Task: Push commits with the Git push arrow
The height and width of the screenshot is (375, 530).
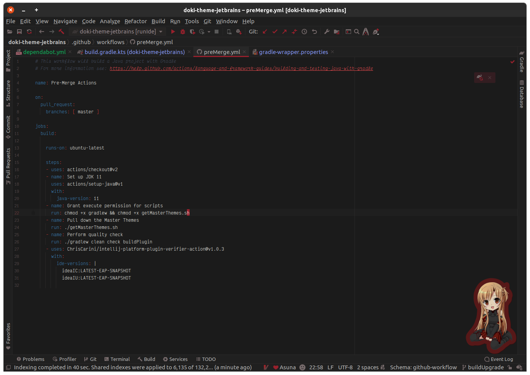Action: coord(284,32)
